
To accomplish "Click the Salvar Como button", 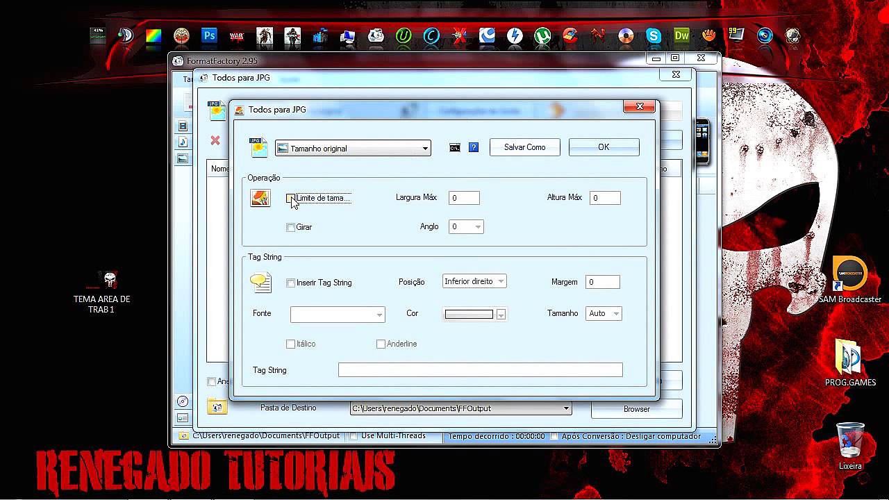I will (525, 147).
